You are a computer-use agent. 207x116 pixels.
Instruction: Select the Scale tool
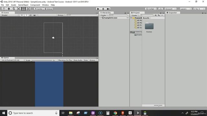point(18,9)
